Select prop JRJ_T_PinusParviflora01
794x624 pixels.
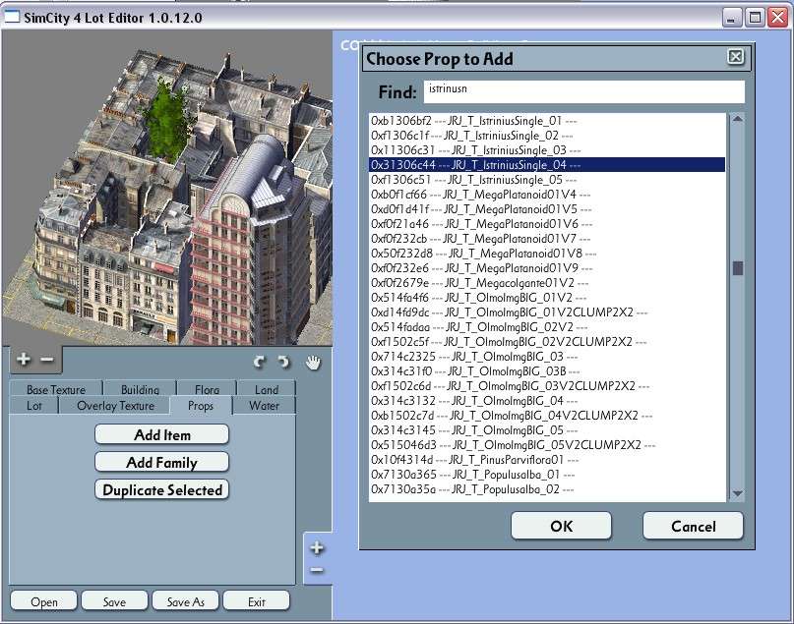coord(547,460)
